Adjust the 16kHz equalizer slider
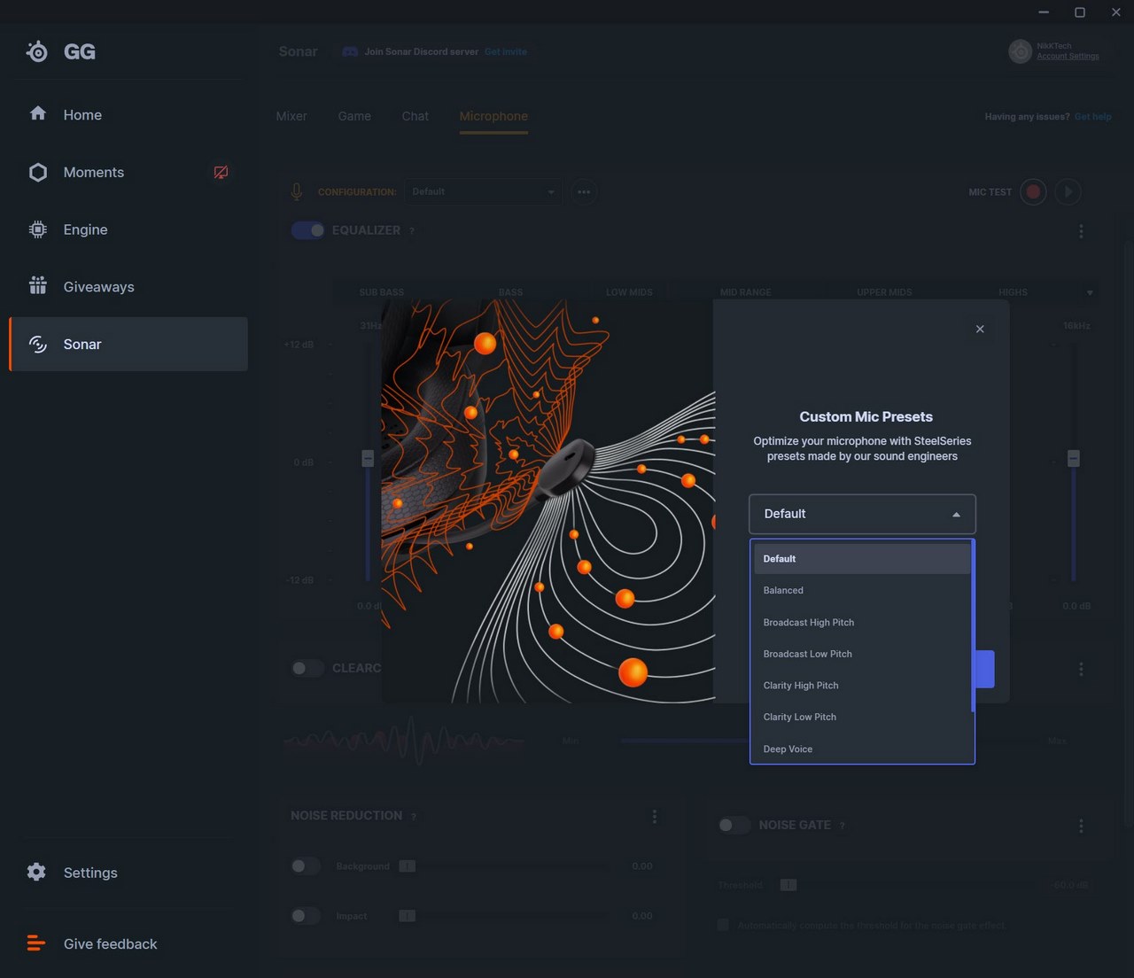The width and height of the screenshot is (1134, 978). (1074, 458)
